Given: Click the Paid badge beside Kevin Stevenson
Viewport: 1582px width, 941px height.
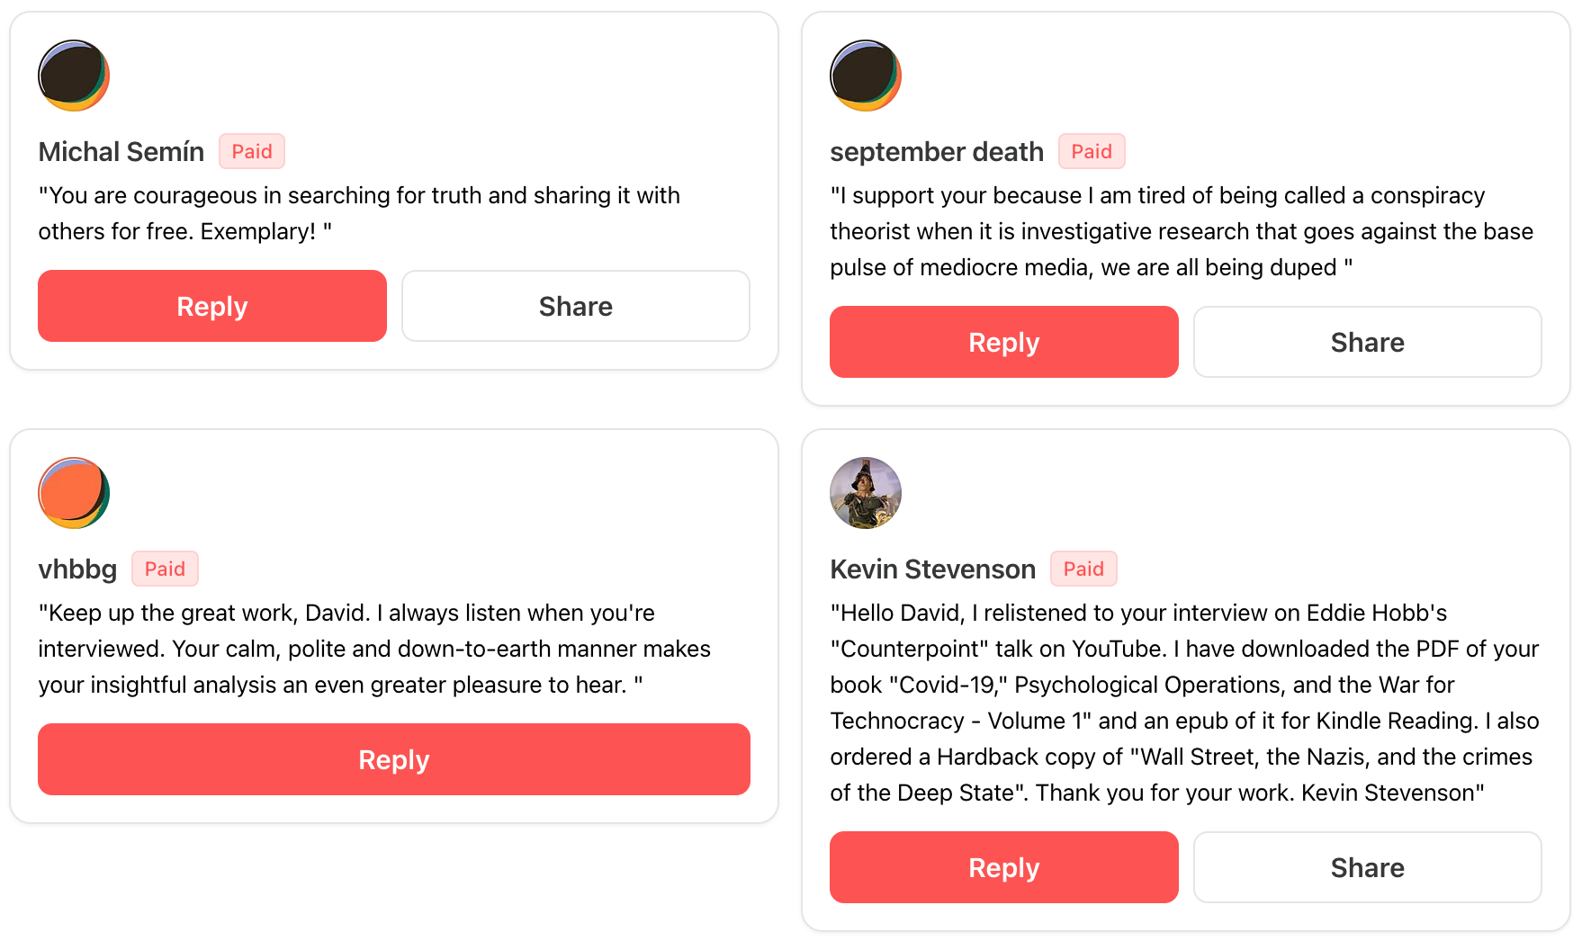Looking at the screenshot, I should point(1083,569).
